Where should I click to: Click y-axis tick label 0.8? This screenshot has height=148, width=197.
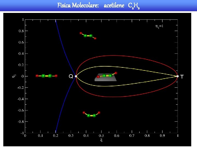(21, 31)
